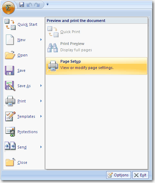Choose Page Setup in print options
Screen dimensions: 155x183
tap(96, 66)
